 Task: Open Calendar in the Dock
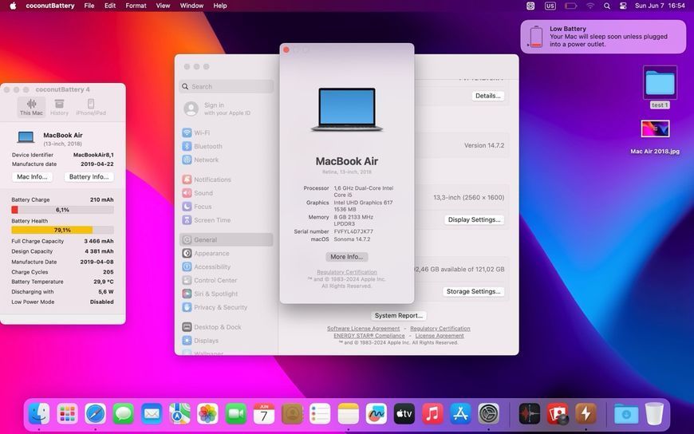[264, 414]
